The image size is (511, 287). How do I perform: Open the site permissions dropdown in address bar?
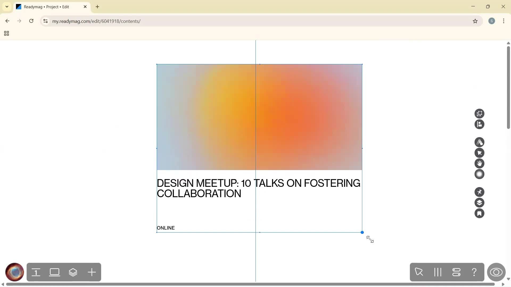click(x=45, y=21)
